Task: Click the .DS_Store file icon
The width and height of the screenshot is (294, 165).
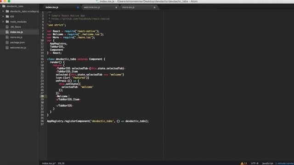Action: [x=7, y=27]
